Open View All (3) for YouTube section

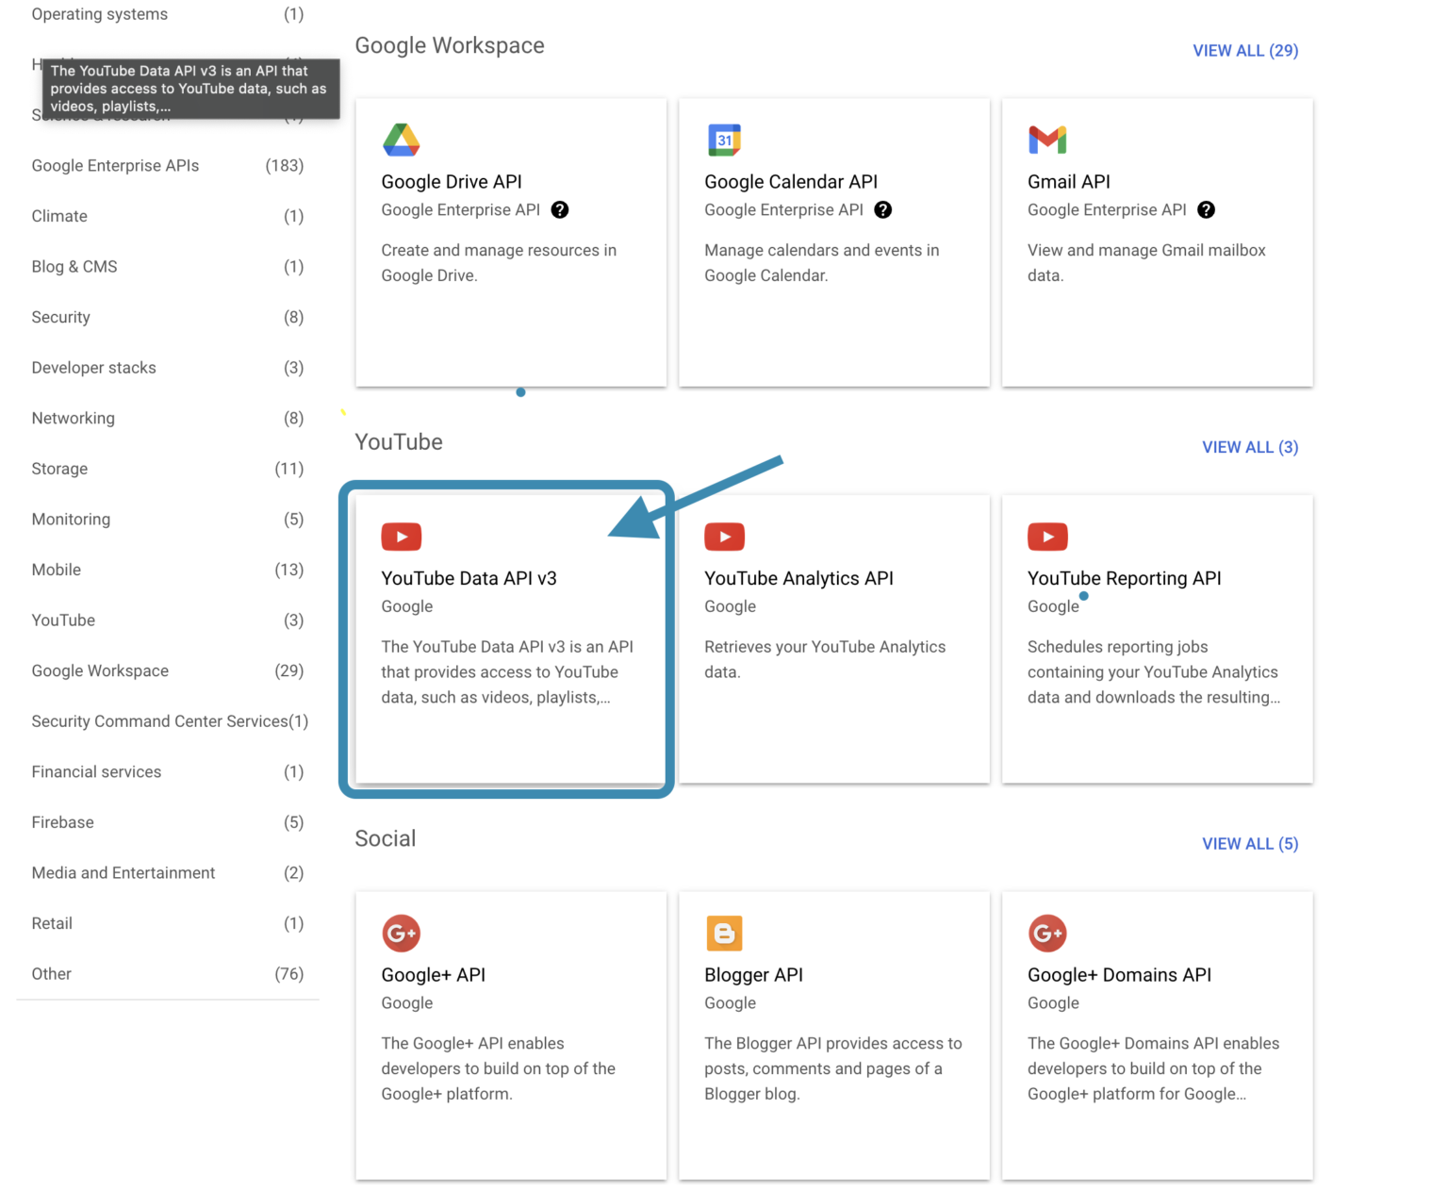click(x=1249, y=448)
